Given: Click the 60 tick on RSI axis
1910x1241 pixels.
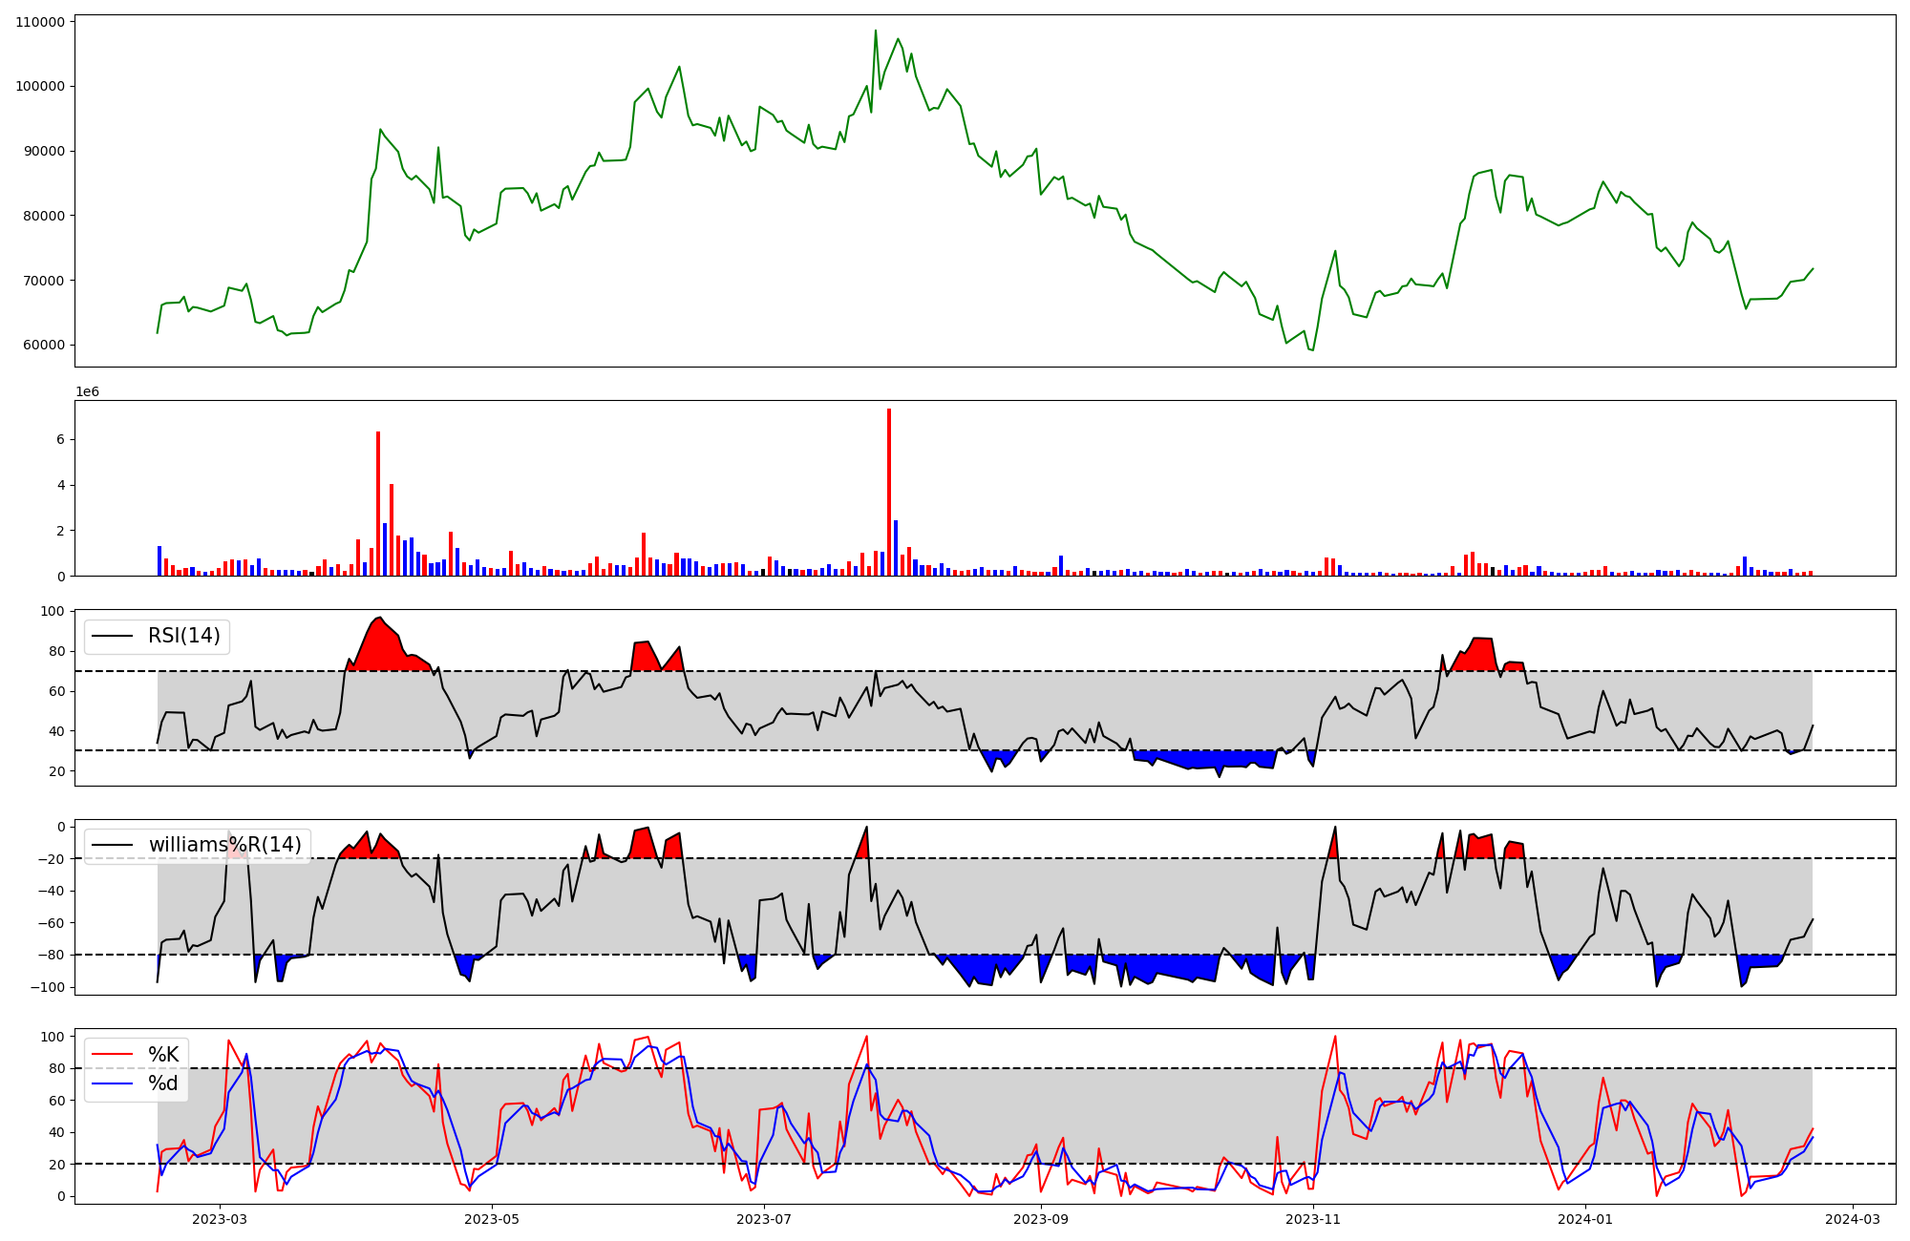Looking at the screenshot, I should point(57,691).
